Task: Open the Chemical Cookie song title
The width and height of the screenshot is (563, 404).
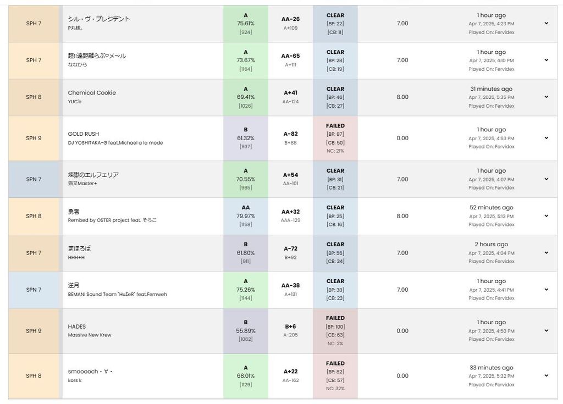Action: [x=92, y=93]
